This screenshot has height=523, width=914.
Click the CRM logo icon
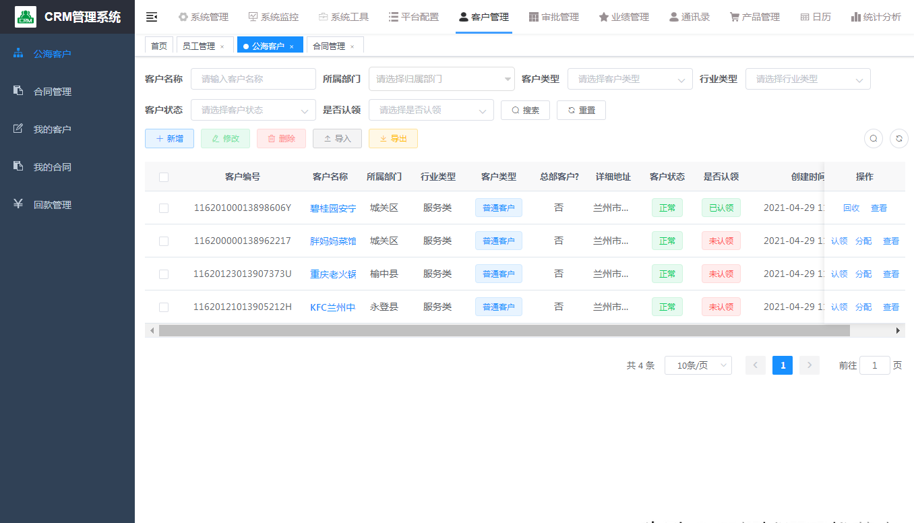(x=26, y=17)
